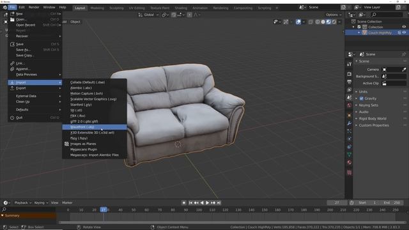Click the current frame playhead marker
The width and height of the screenshot is (409, 230).
(104, 210)
